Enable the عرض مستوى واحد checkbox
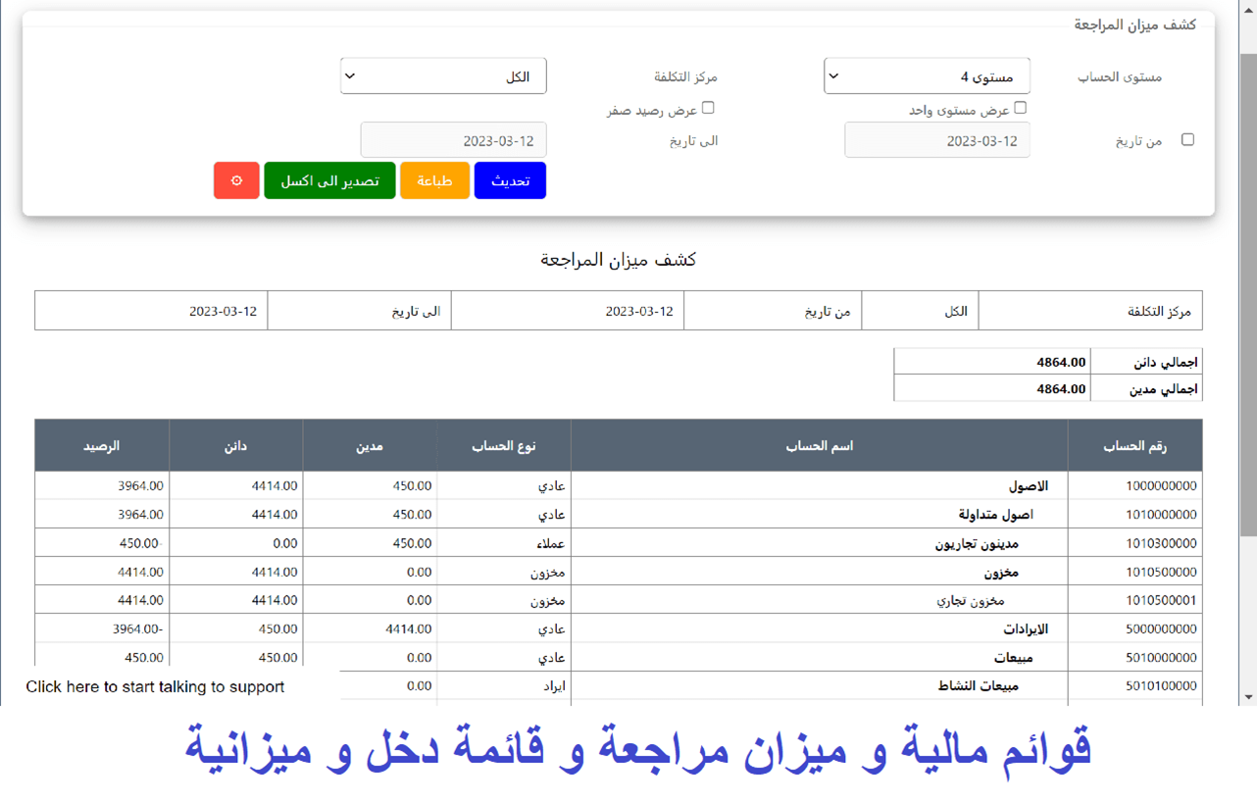 click(1020, 108)
